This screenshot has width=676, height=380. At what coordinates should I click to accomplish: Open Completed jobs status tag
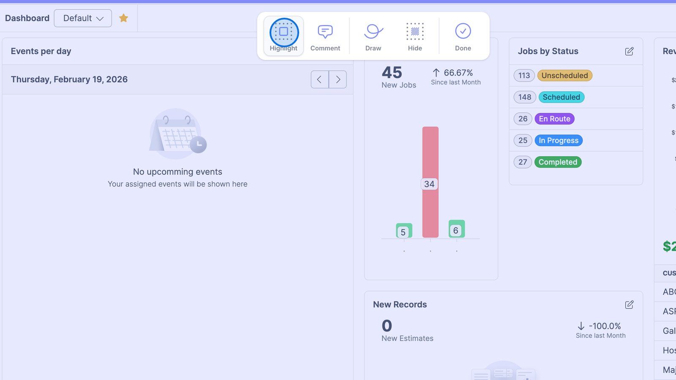click(x=558, y=162)
